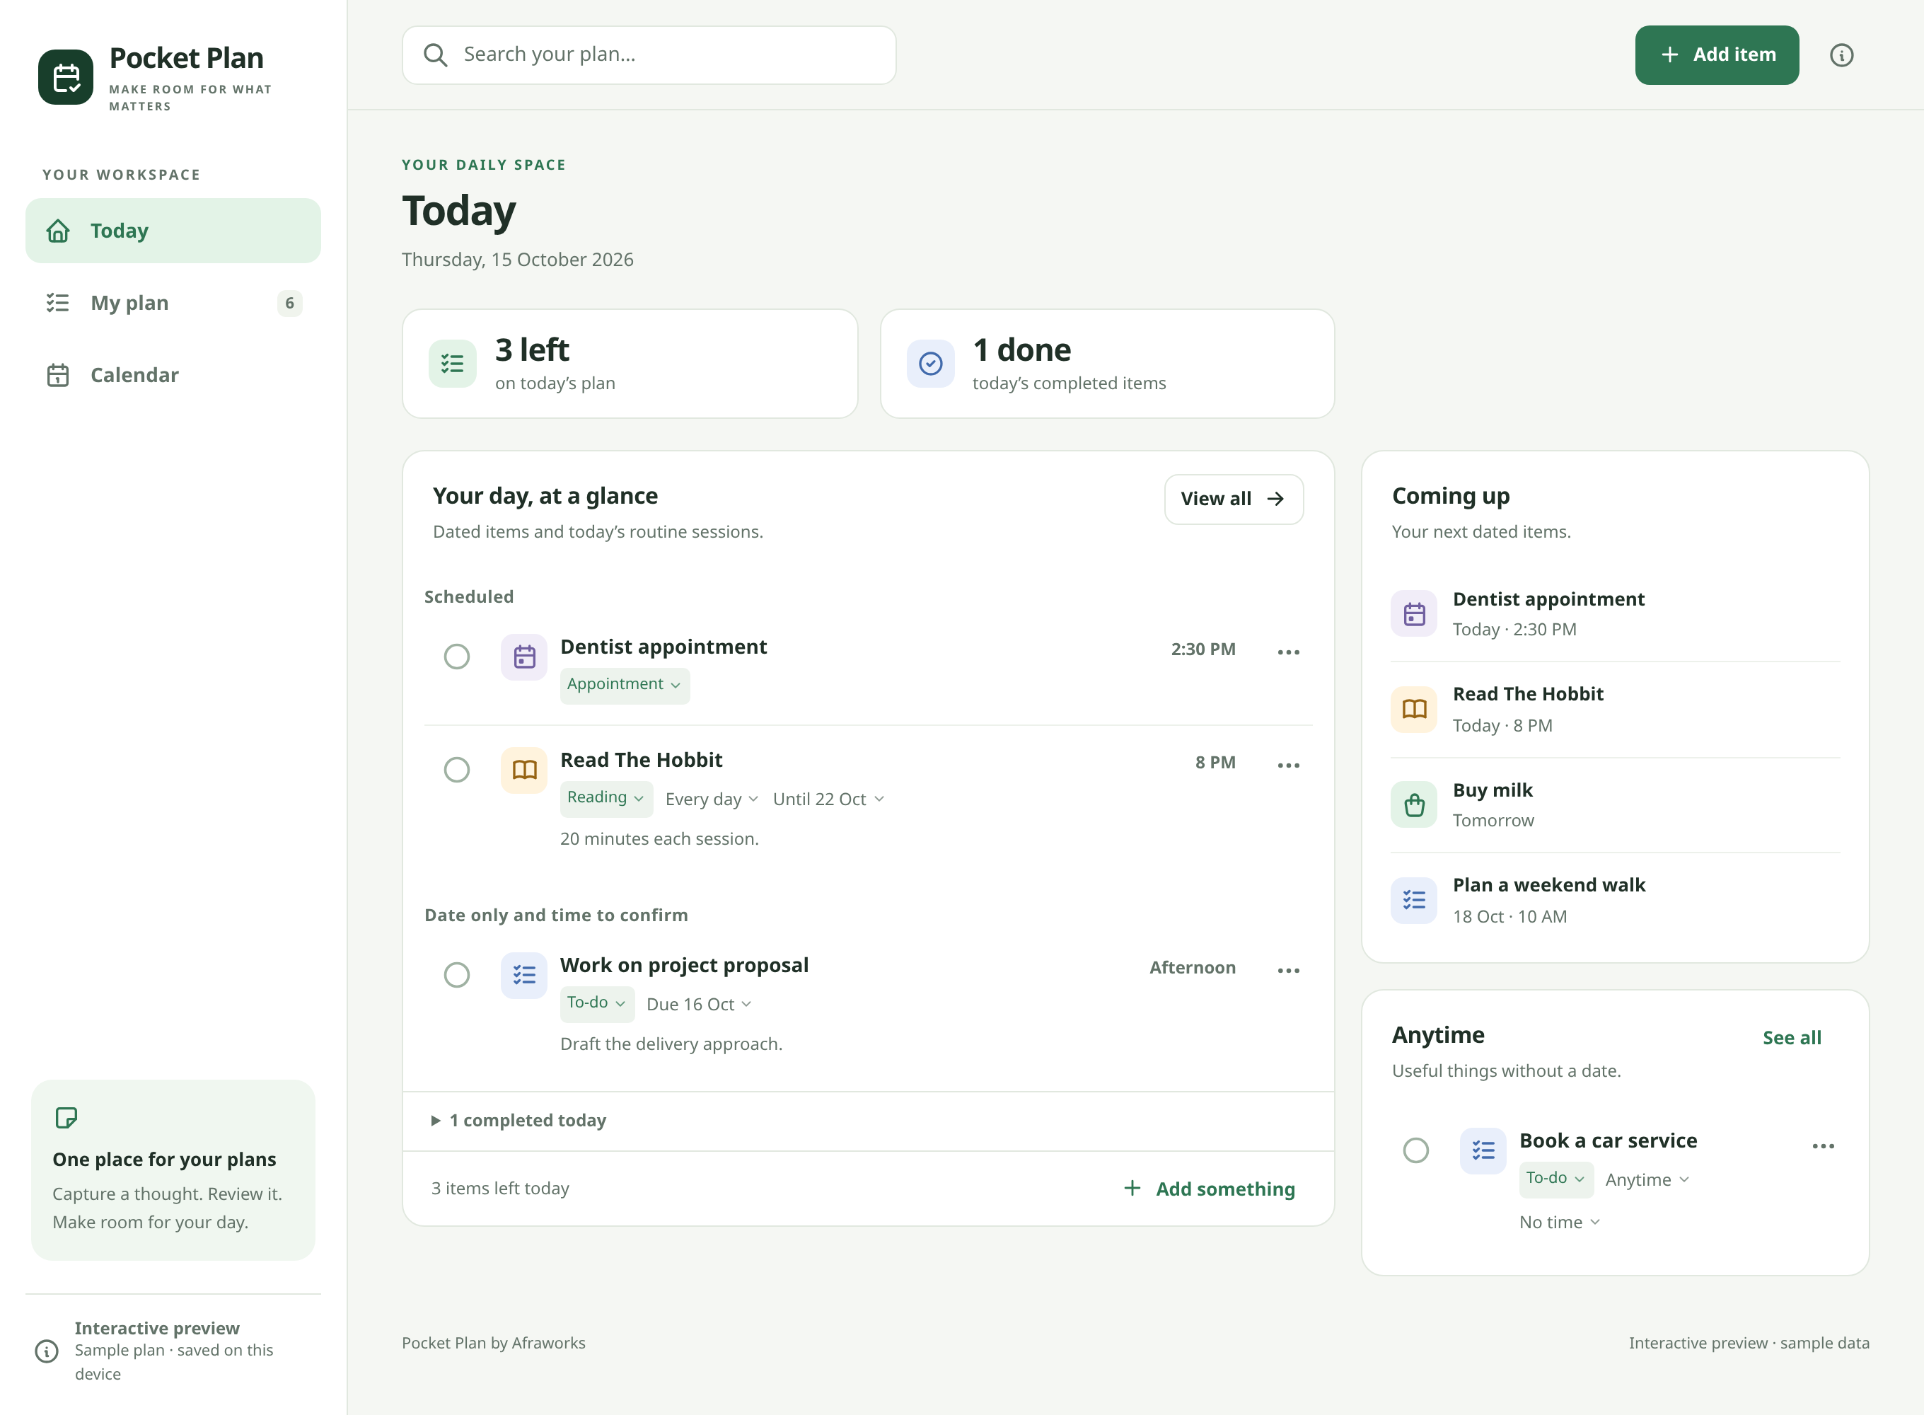The height and width of the screenshot is (1415, 1924).
Task: Click the Search your plan field
Action: tap(649, 56)
